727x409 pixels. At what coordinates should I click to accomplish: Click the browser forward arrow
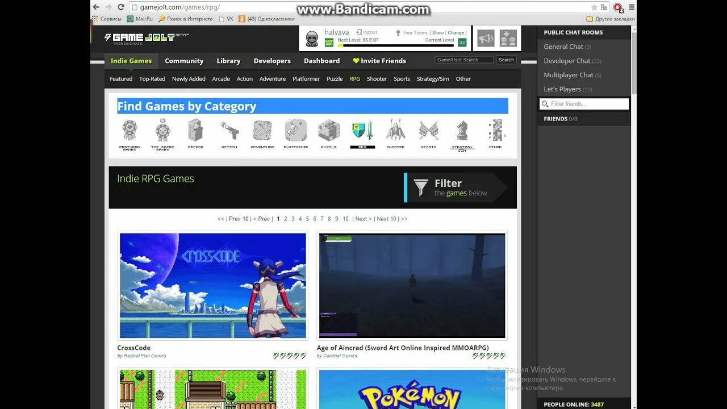click(x=108, y=7)
